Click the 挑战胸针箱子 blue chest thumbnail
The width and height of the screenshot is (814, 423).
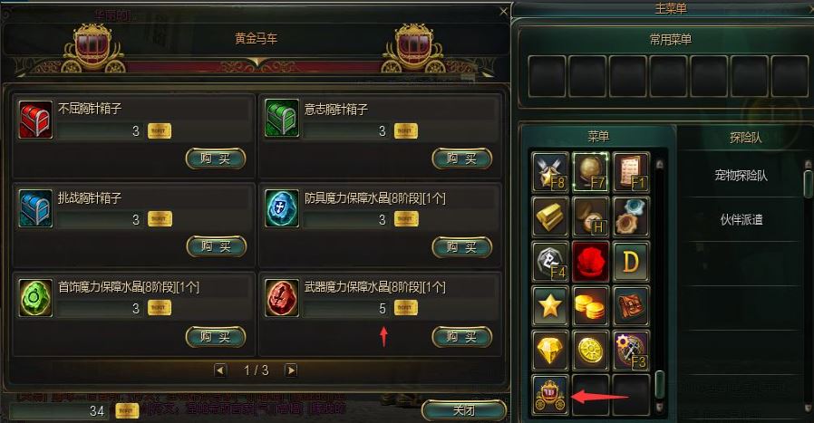(35, 208)
